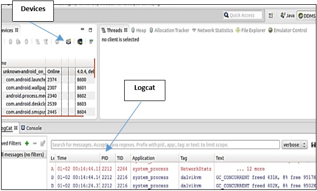Click the LogCat message search field

click(x=165, y=144)
